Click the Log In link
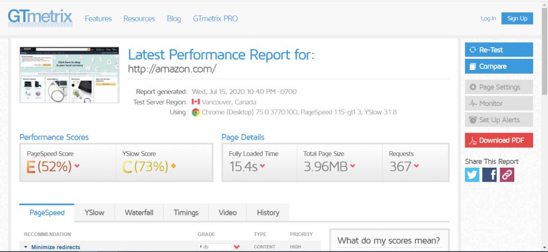The height and width of the screenshot is (252, 548). (x=488, y=19)
